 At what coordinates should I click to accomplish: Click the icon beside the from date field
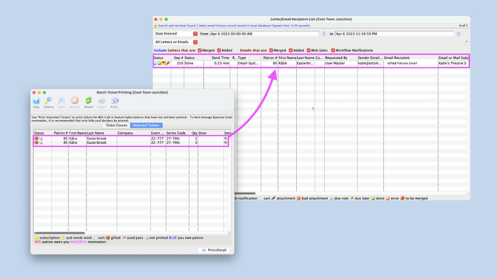point(324,34)
